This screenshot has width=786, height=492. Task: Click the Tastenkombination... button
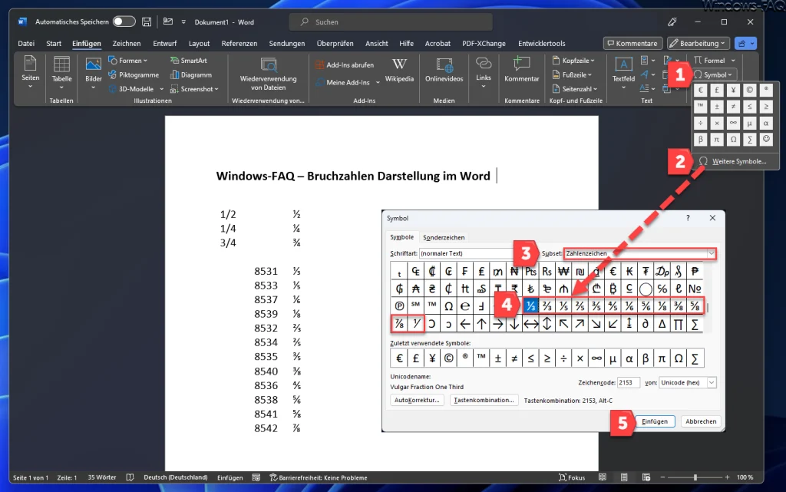click(484, 400)
